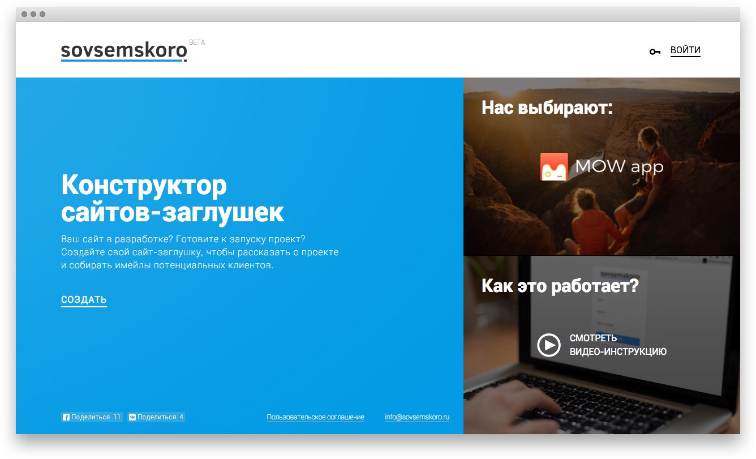Image resolution: width=756 pixels, height=459 pixels.
Task: Click the СОЗДАТЬ link
Action: [x=84, y=300]
